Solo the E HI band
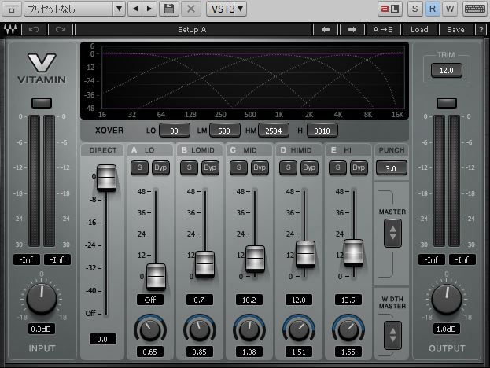 338,167
